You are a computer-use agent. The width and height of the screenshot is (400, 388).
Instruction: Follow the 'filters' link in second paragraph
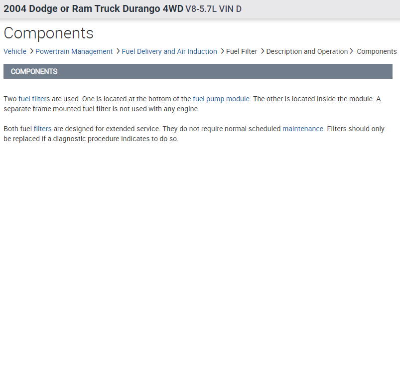43,129
